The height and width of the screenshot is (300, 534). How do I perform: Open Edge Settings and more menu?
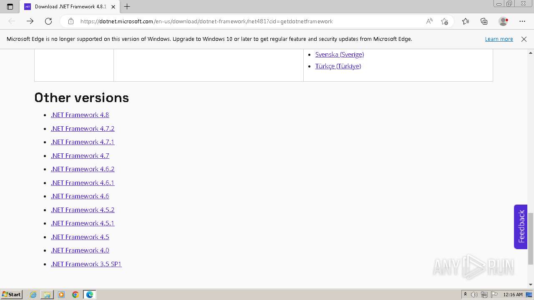(522, 21)
